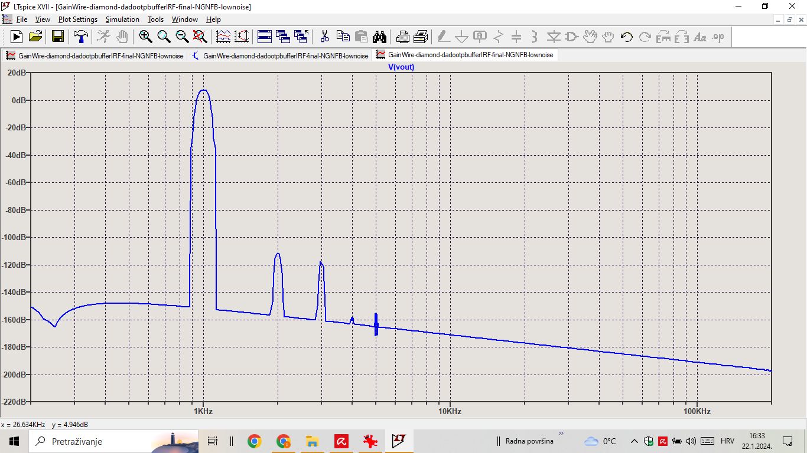Click the Copy toolbar icon
Viewport: 807px width, 453px height.
(x=343, y=37)
